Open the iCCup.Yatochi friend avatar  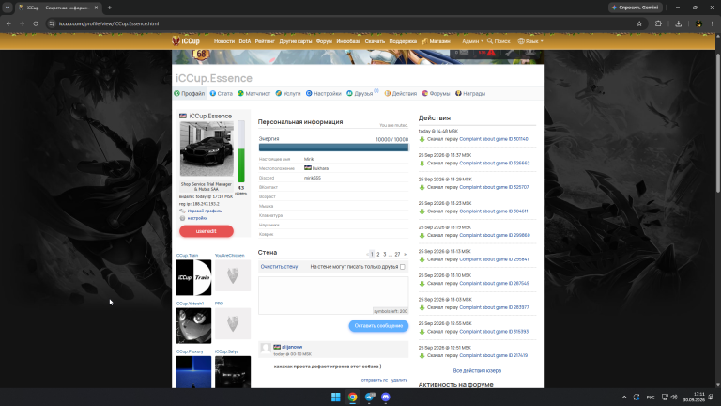193,325
